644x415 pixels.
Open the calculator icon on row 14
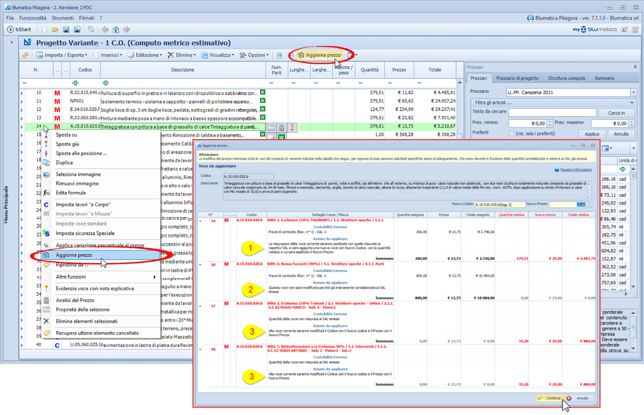tap(282, 128)
